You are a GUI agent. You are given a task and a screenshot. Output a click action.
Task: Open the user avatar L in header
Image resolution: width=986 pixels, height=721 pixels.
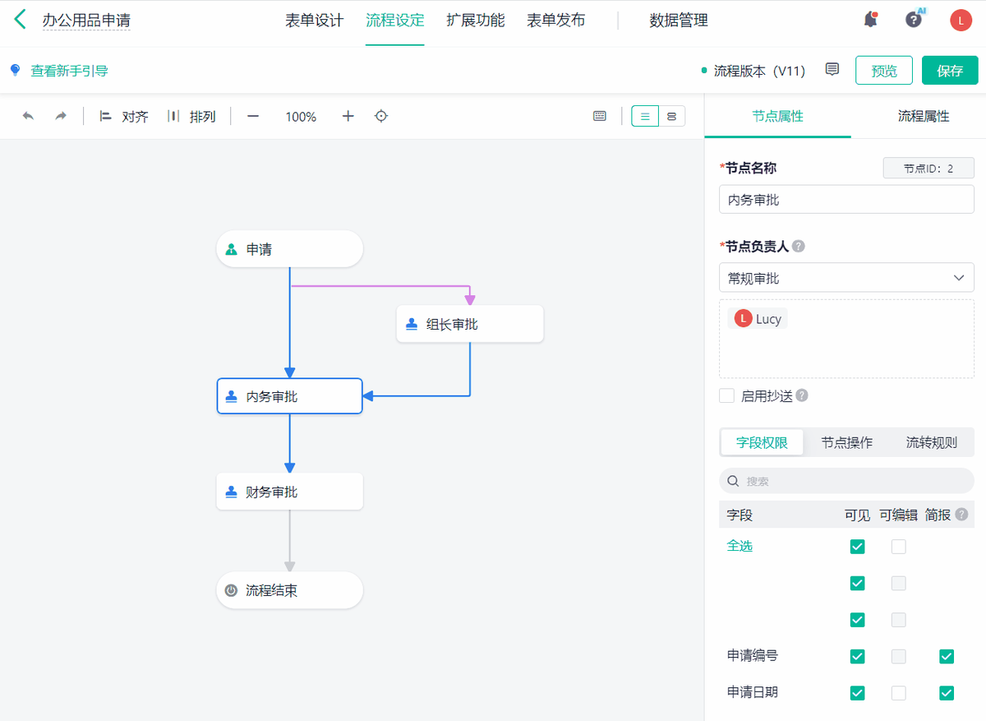click(961, 21)
